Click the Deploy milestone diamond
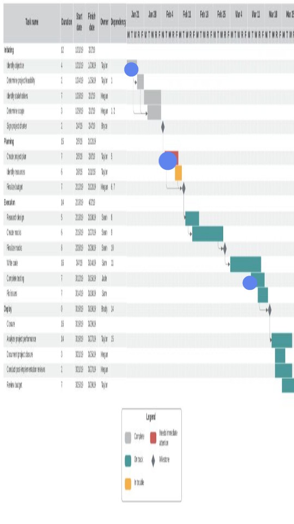This screenshot has width=294, height=524. (x=269, y=310)
